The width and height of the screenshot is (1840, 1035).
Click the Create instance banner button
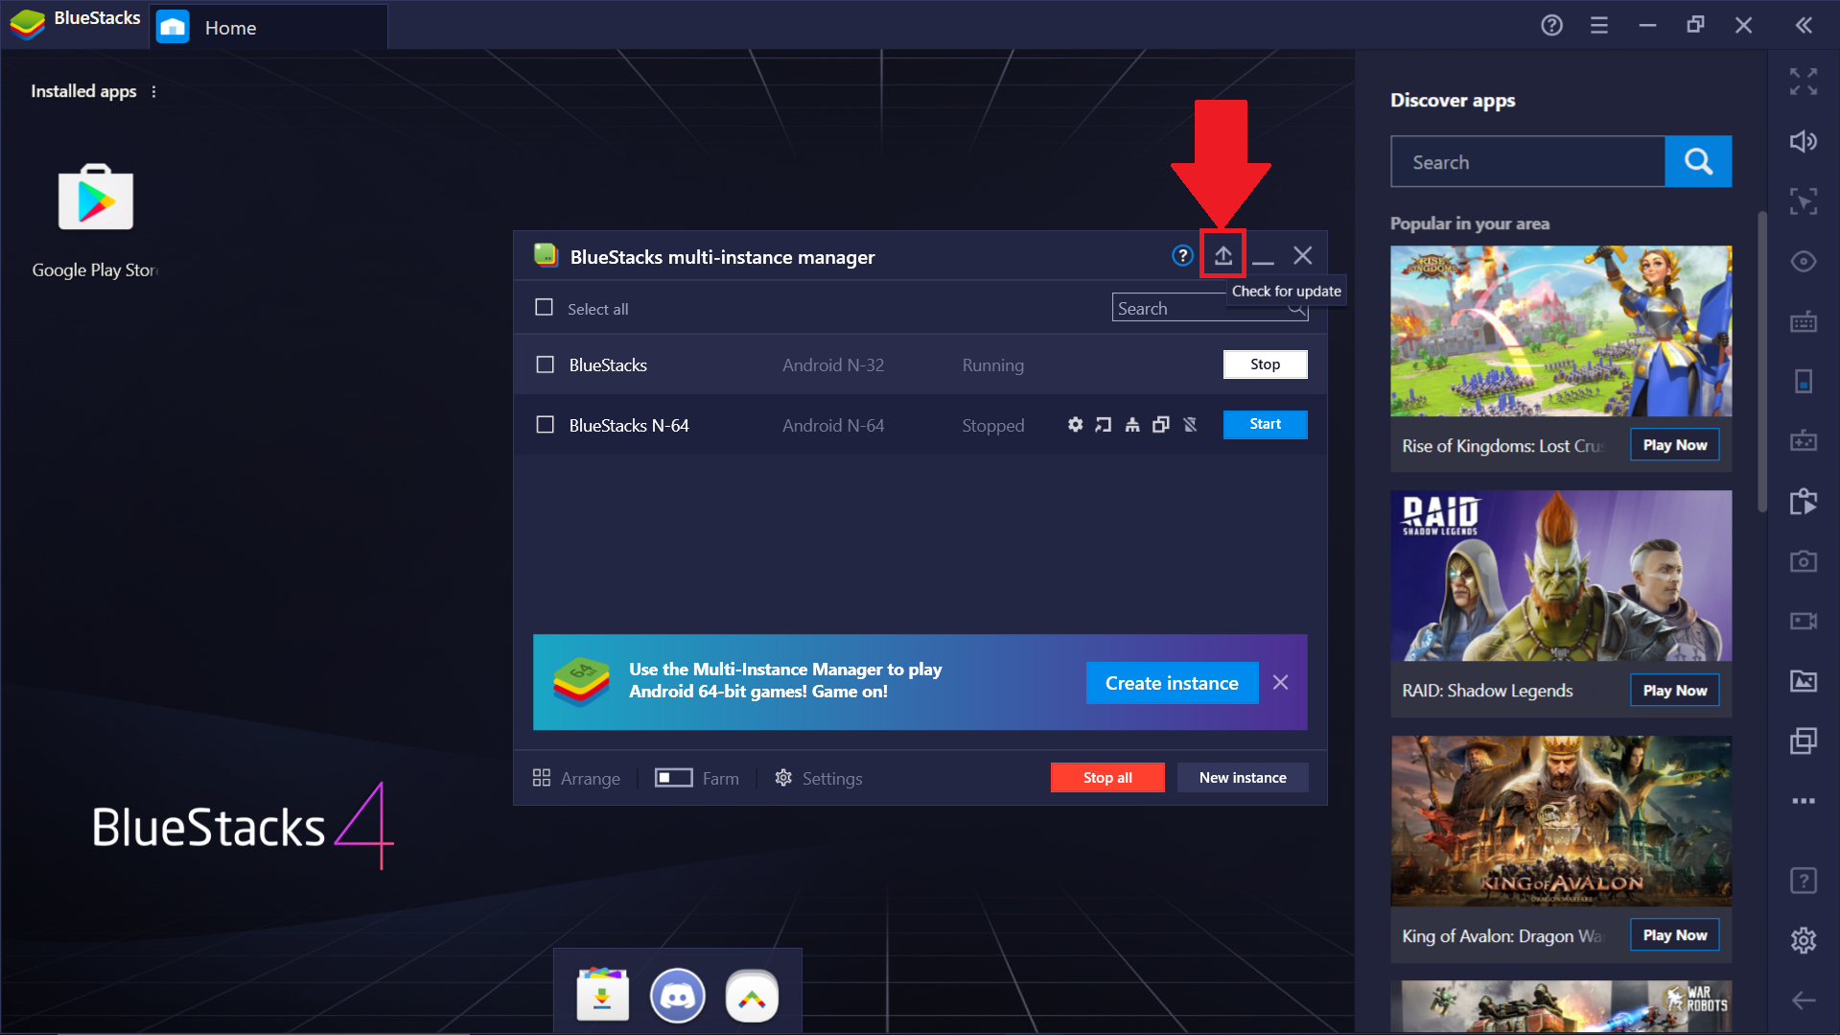[1172, 683]
